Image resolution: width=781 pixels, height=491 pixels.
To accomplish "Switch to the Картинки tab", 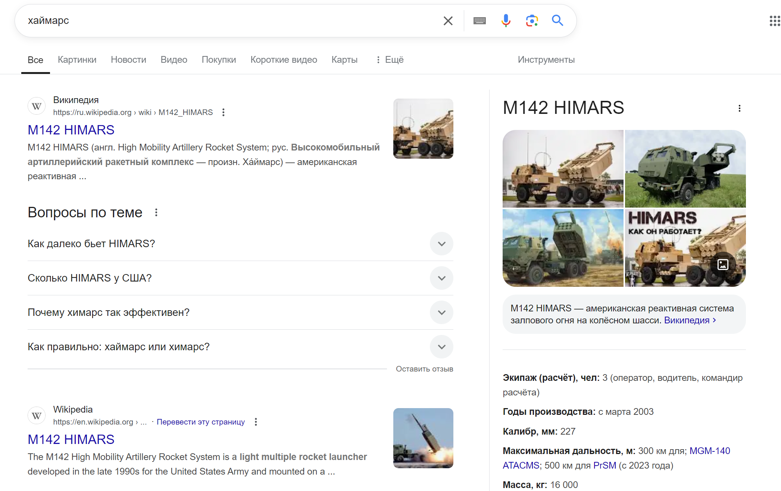I will (77, 60).
